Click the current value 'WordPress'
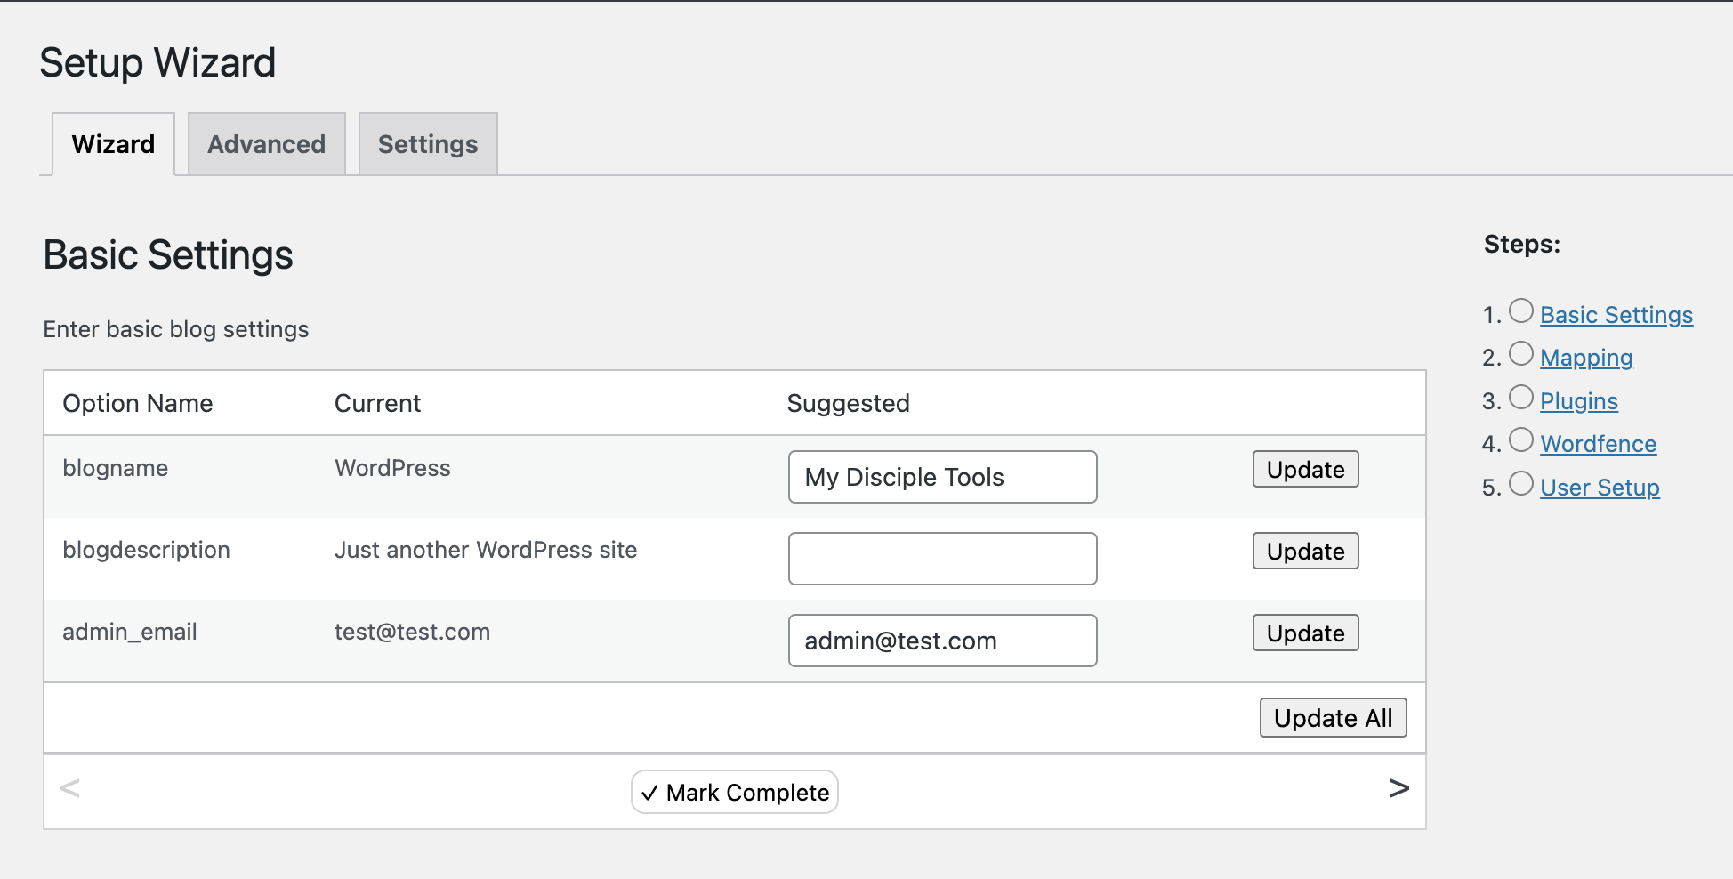Image resolution: width=1733 pixels, height=879 pixels. coord(392,468)
